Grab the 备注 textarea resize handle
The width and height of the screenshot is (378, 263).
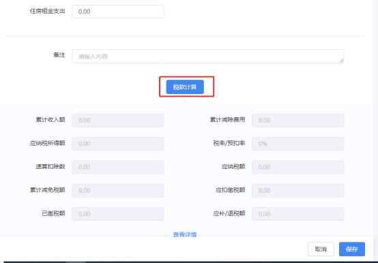tap(341, 61)
